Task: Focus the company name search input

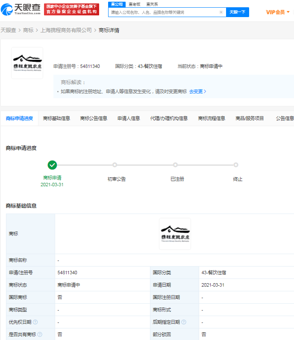Action: coord(164,12)
